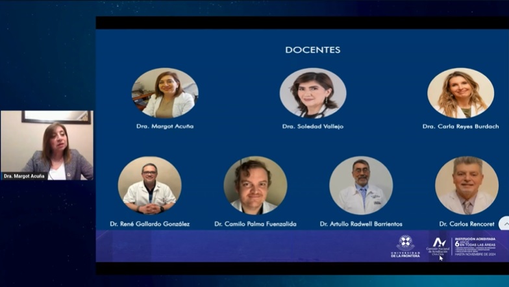Click the scroll-up chevron button at right edge

(x=504, y=223)
